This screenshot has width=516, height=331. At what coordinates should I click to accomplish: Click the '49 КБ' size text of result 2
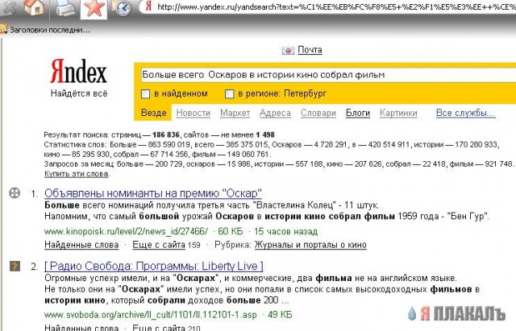pyautogui.click(x=280, y=315)
